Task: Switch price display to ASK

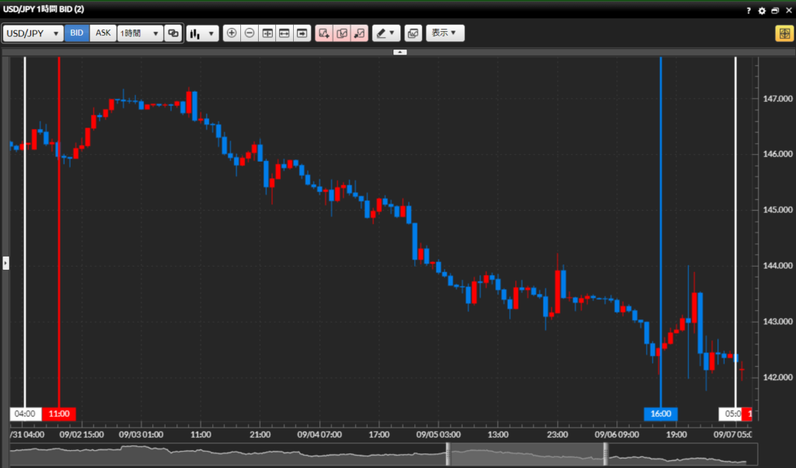Action: click(103, 33)
